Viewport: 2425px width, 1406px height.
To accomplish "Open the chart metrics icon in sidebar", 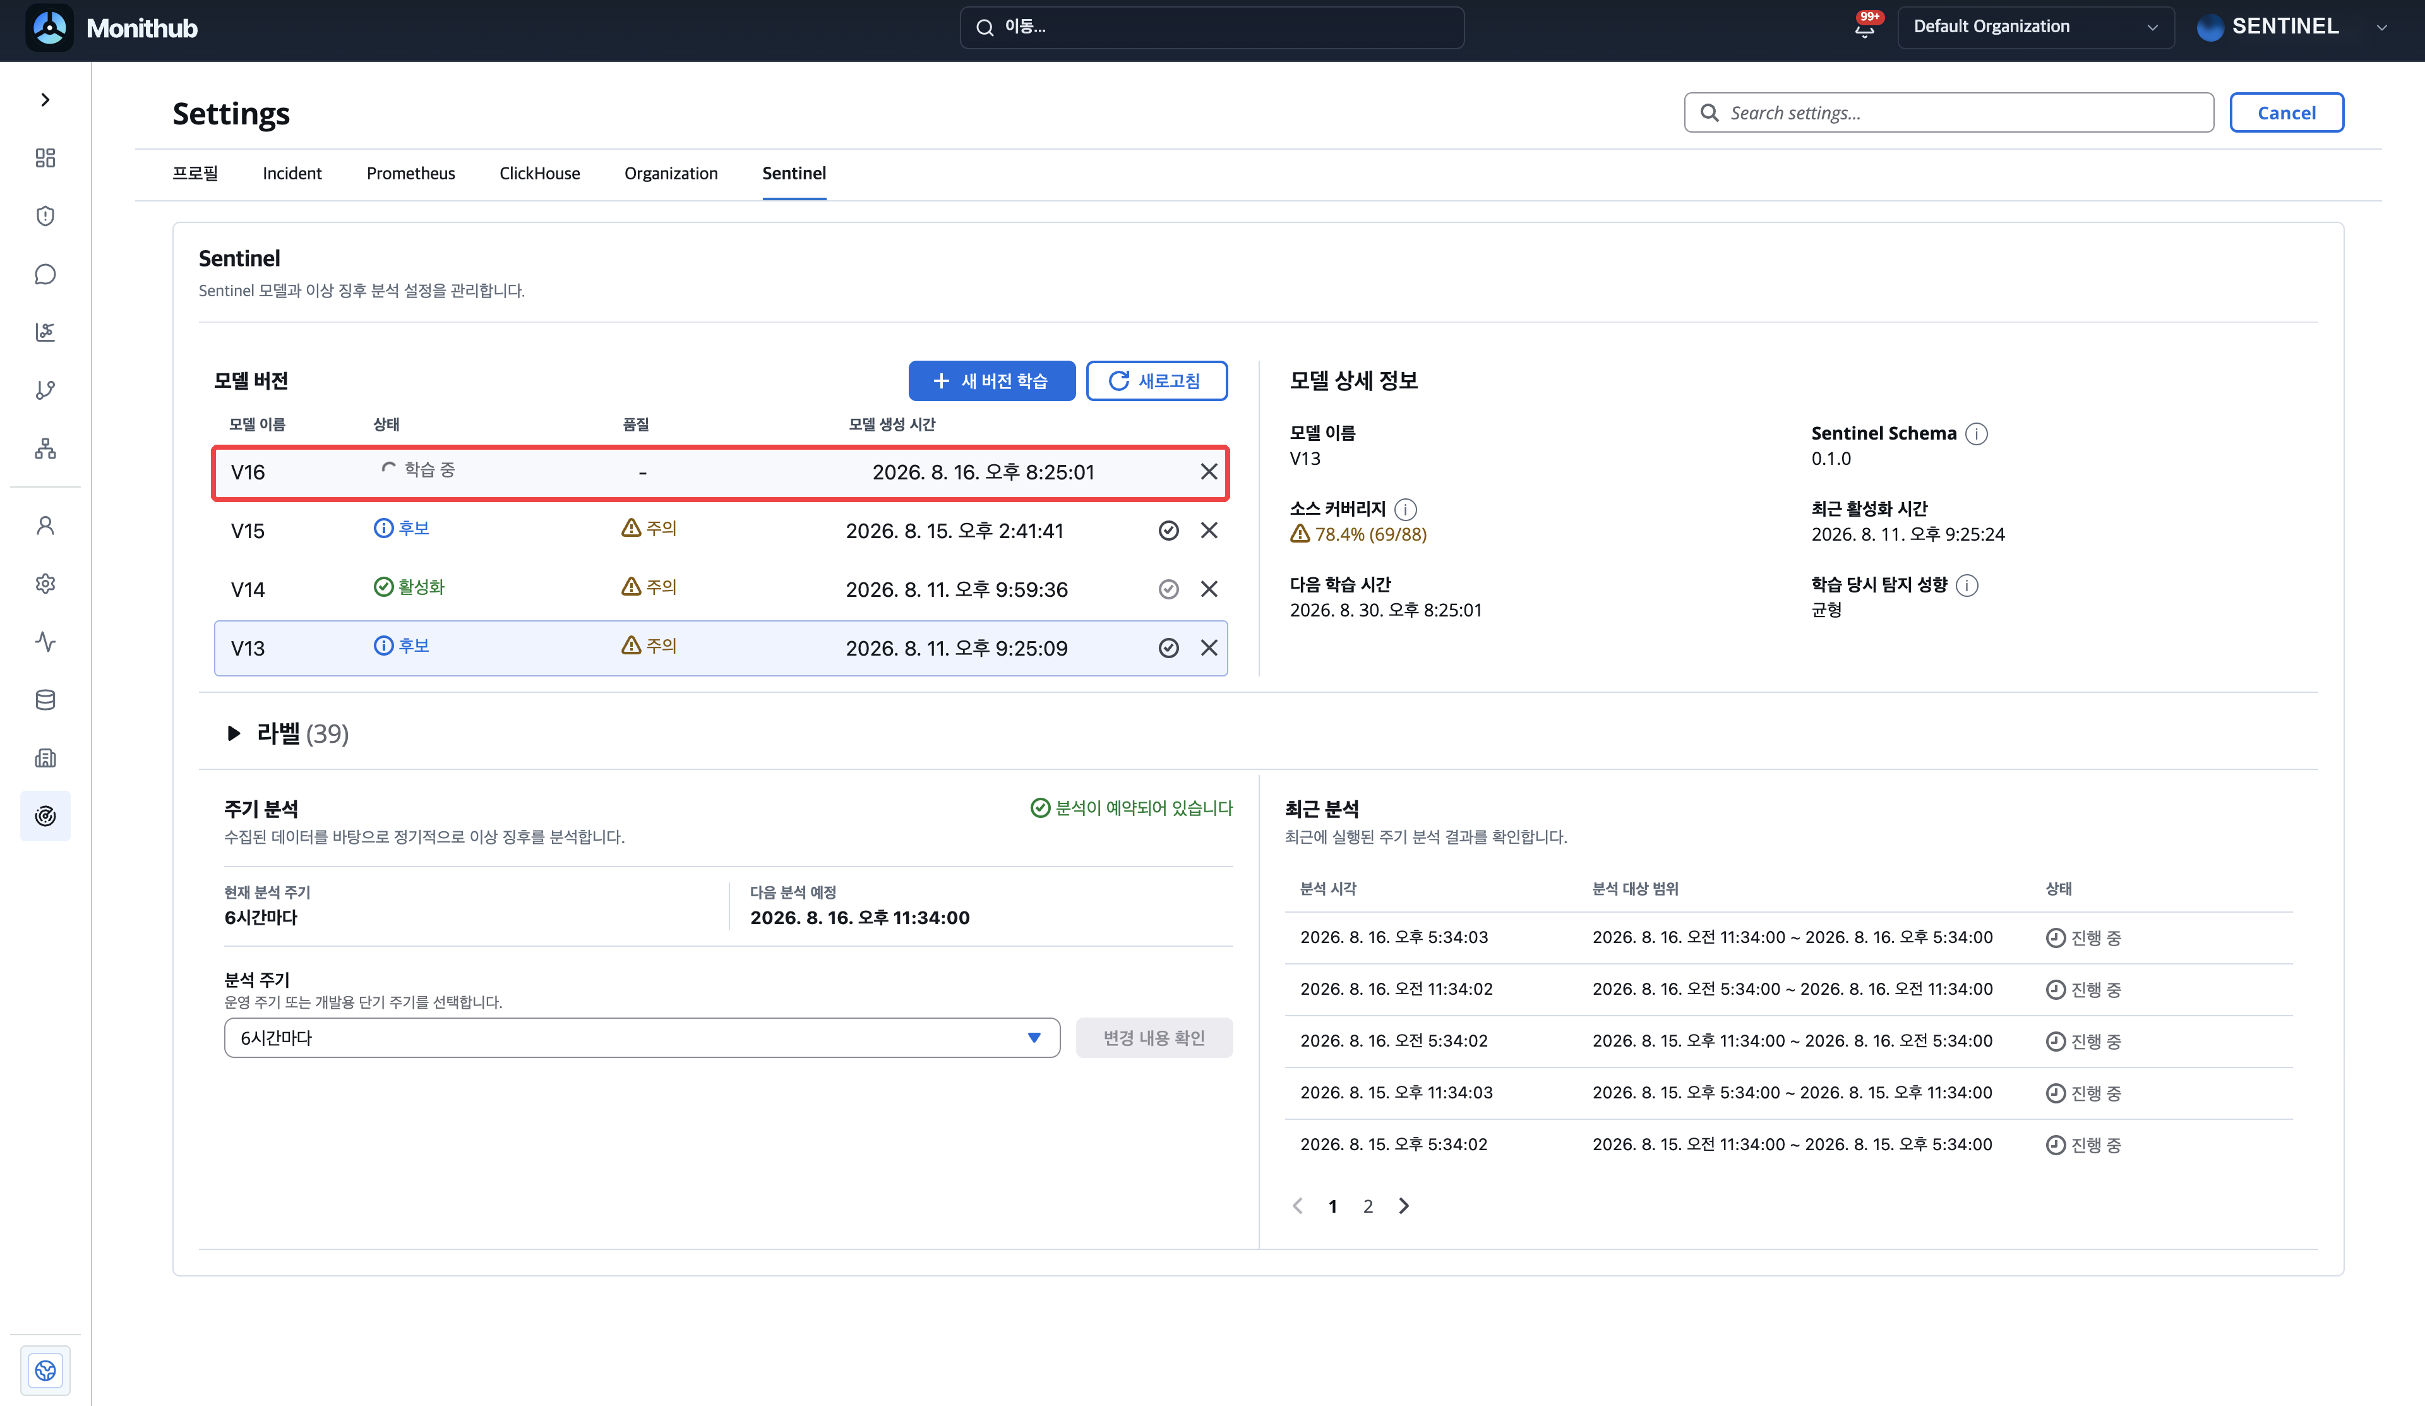I will [x=45, y=332].
